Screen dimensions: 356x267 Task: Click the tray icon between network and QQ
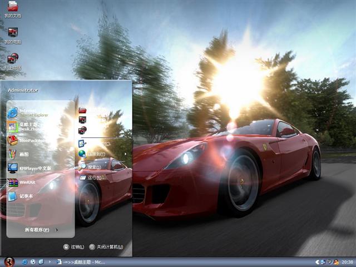pos(330,262)
